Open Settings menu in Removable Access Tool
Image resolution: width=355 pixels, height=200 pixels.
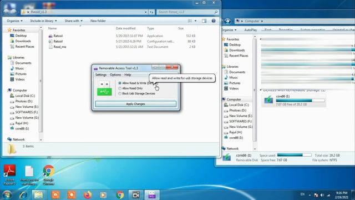101,74
